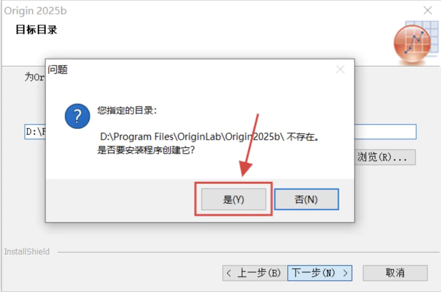Screen dimensions: 441x292
Task: Go back with 上一步(B)
Action: point(254,273)
